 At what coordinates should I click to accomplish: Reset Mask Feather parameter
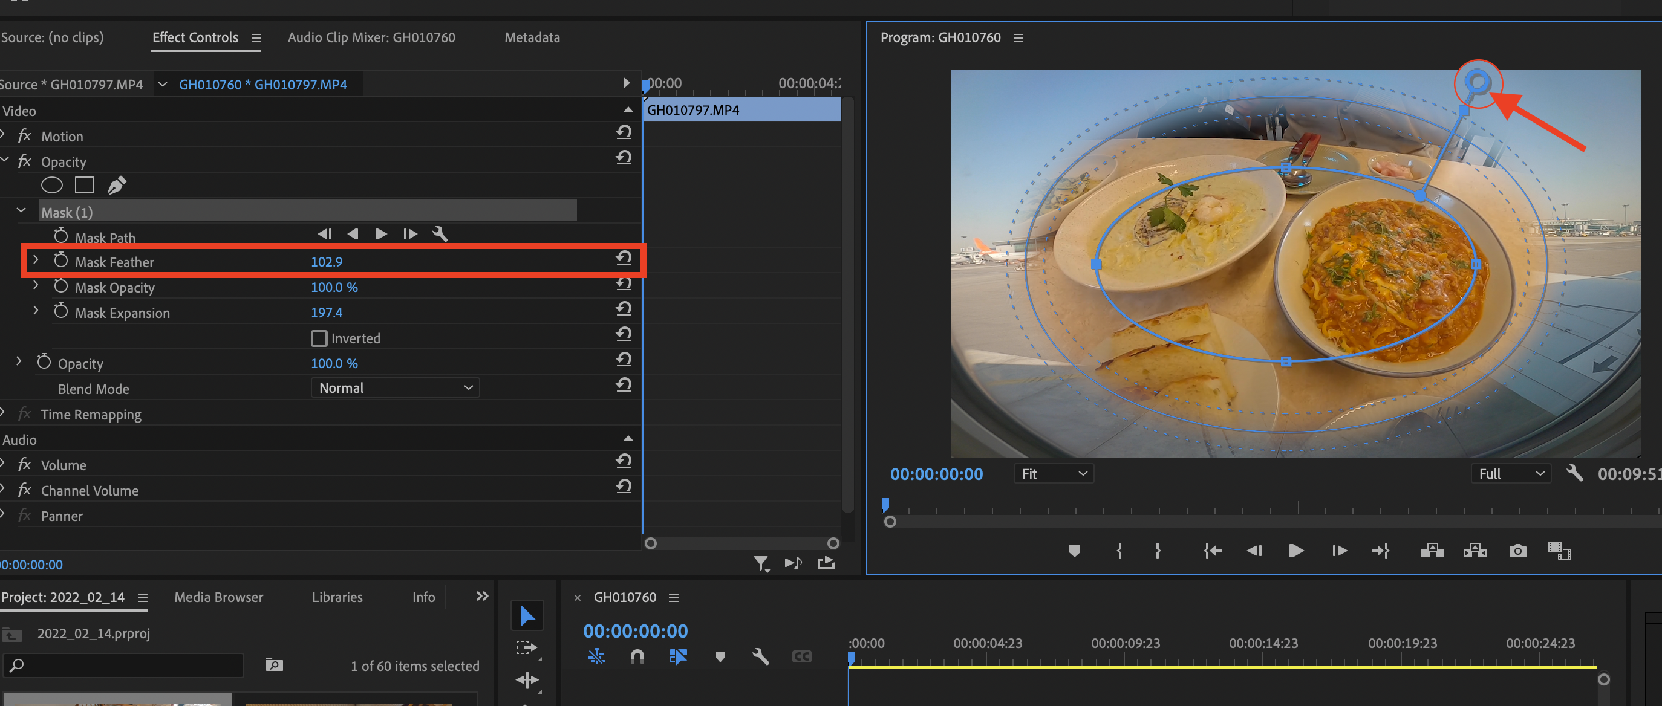tap(623, 259)
